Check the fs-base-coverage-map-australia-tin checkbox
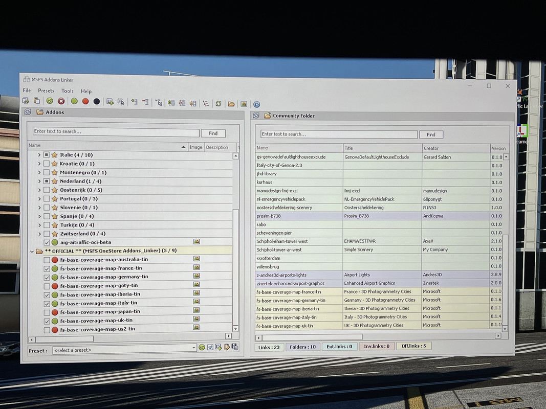The height and width of the screenshot is (409, 546). (x=47, y=260)
